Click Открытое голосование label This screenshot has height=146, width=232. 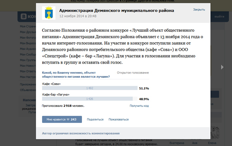coord(133,73)
